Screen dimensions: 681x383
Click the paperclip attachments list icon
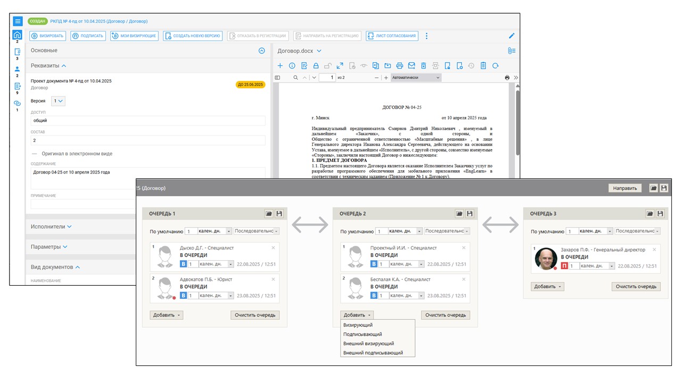coord(511,51)
